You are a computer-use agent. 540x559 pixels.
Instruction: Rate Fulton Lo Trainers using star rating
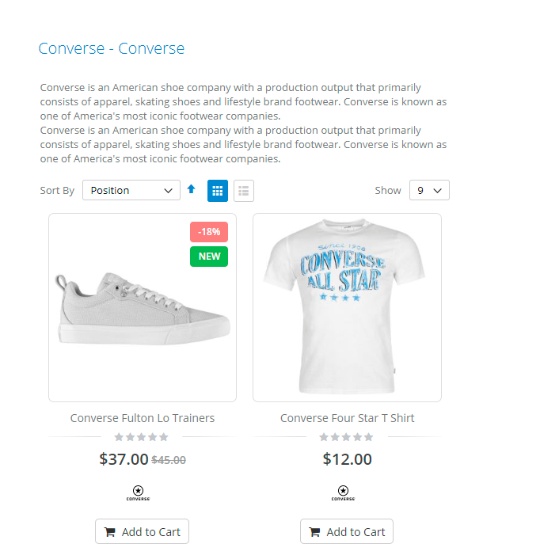click(x=142, y=437)
